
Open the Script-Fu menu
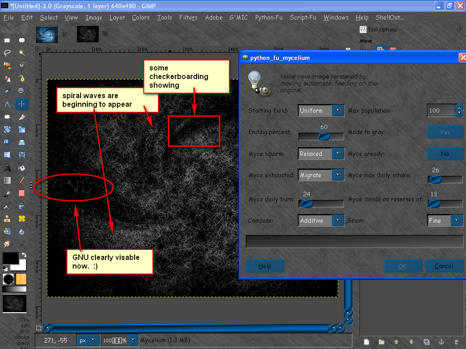303,18
